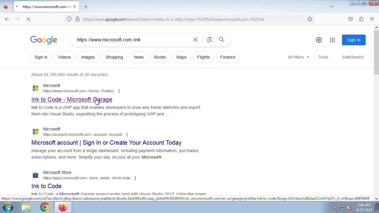Open the Ink to Code Microsoft Store result
Viewport: 379px width, 213px height.
point(46,186)
